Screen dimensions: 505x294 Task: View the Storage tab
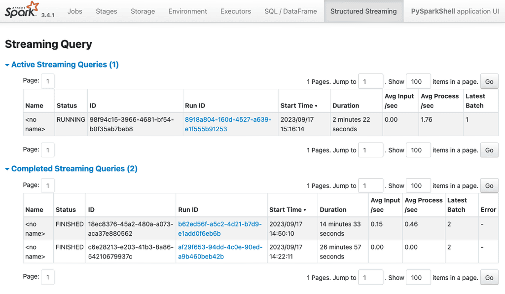click(143, 11)
